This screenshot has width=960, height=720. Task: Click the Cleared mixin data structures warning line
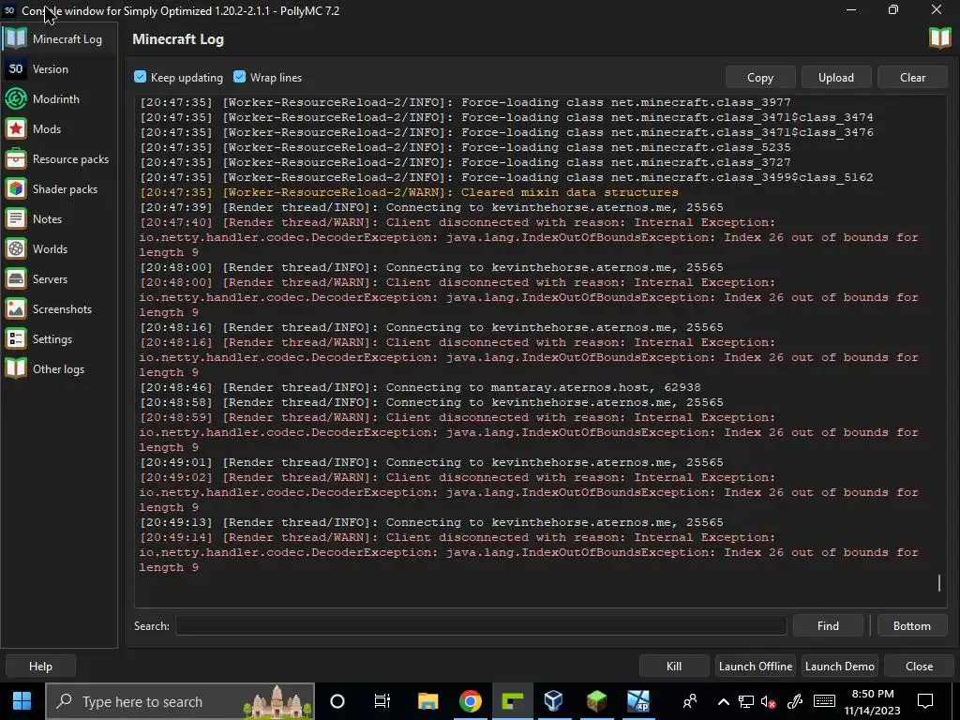(409, 192)
